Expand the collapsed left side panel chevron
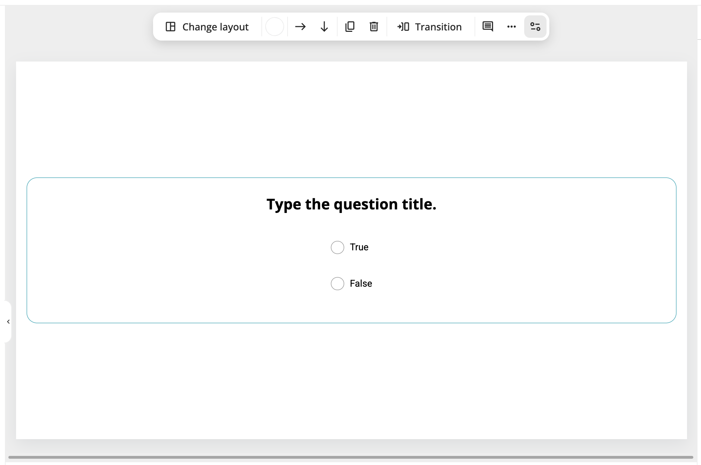This screenshot has width=701, height=465. click(x=8, y=322)
